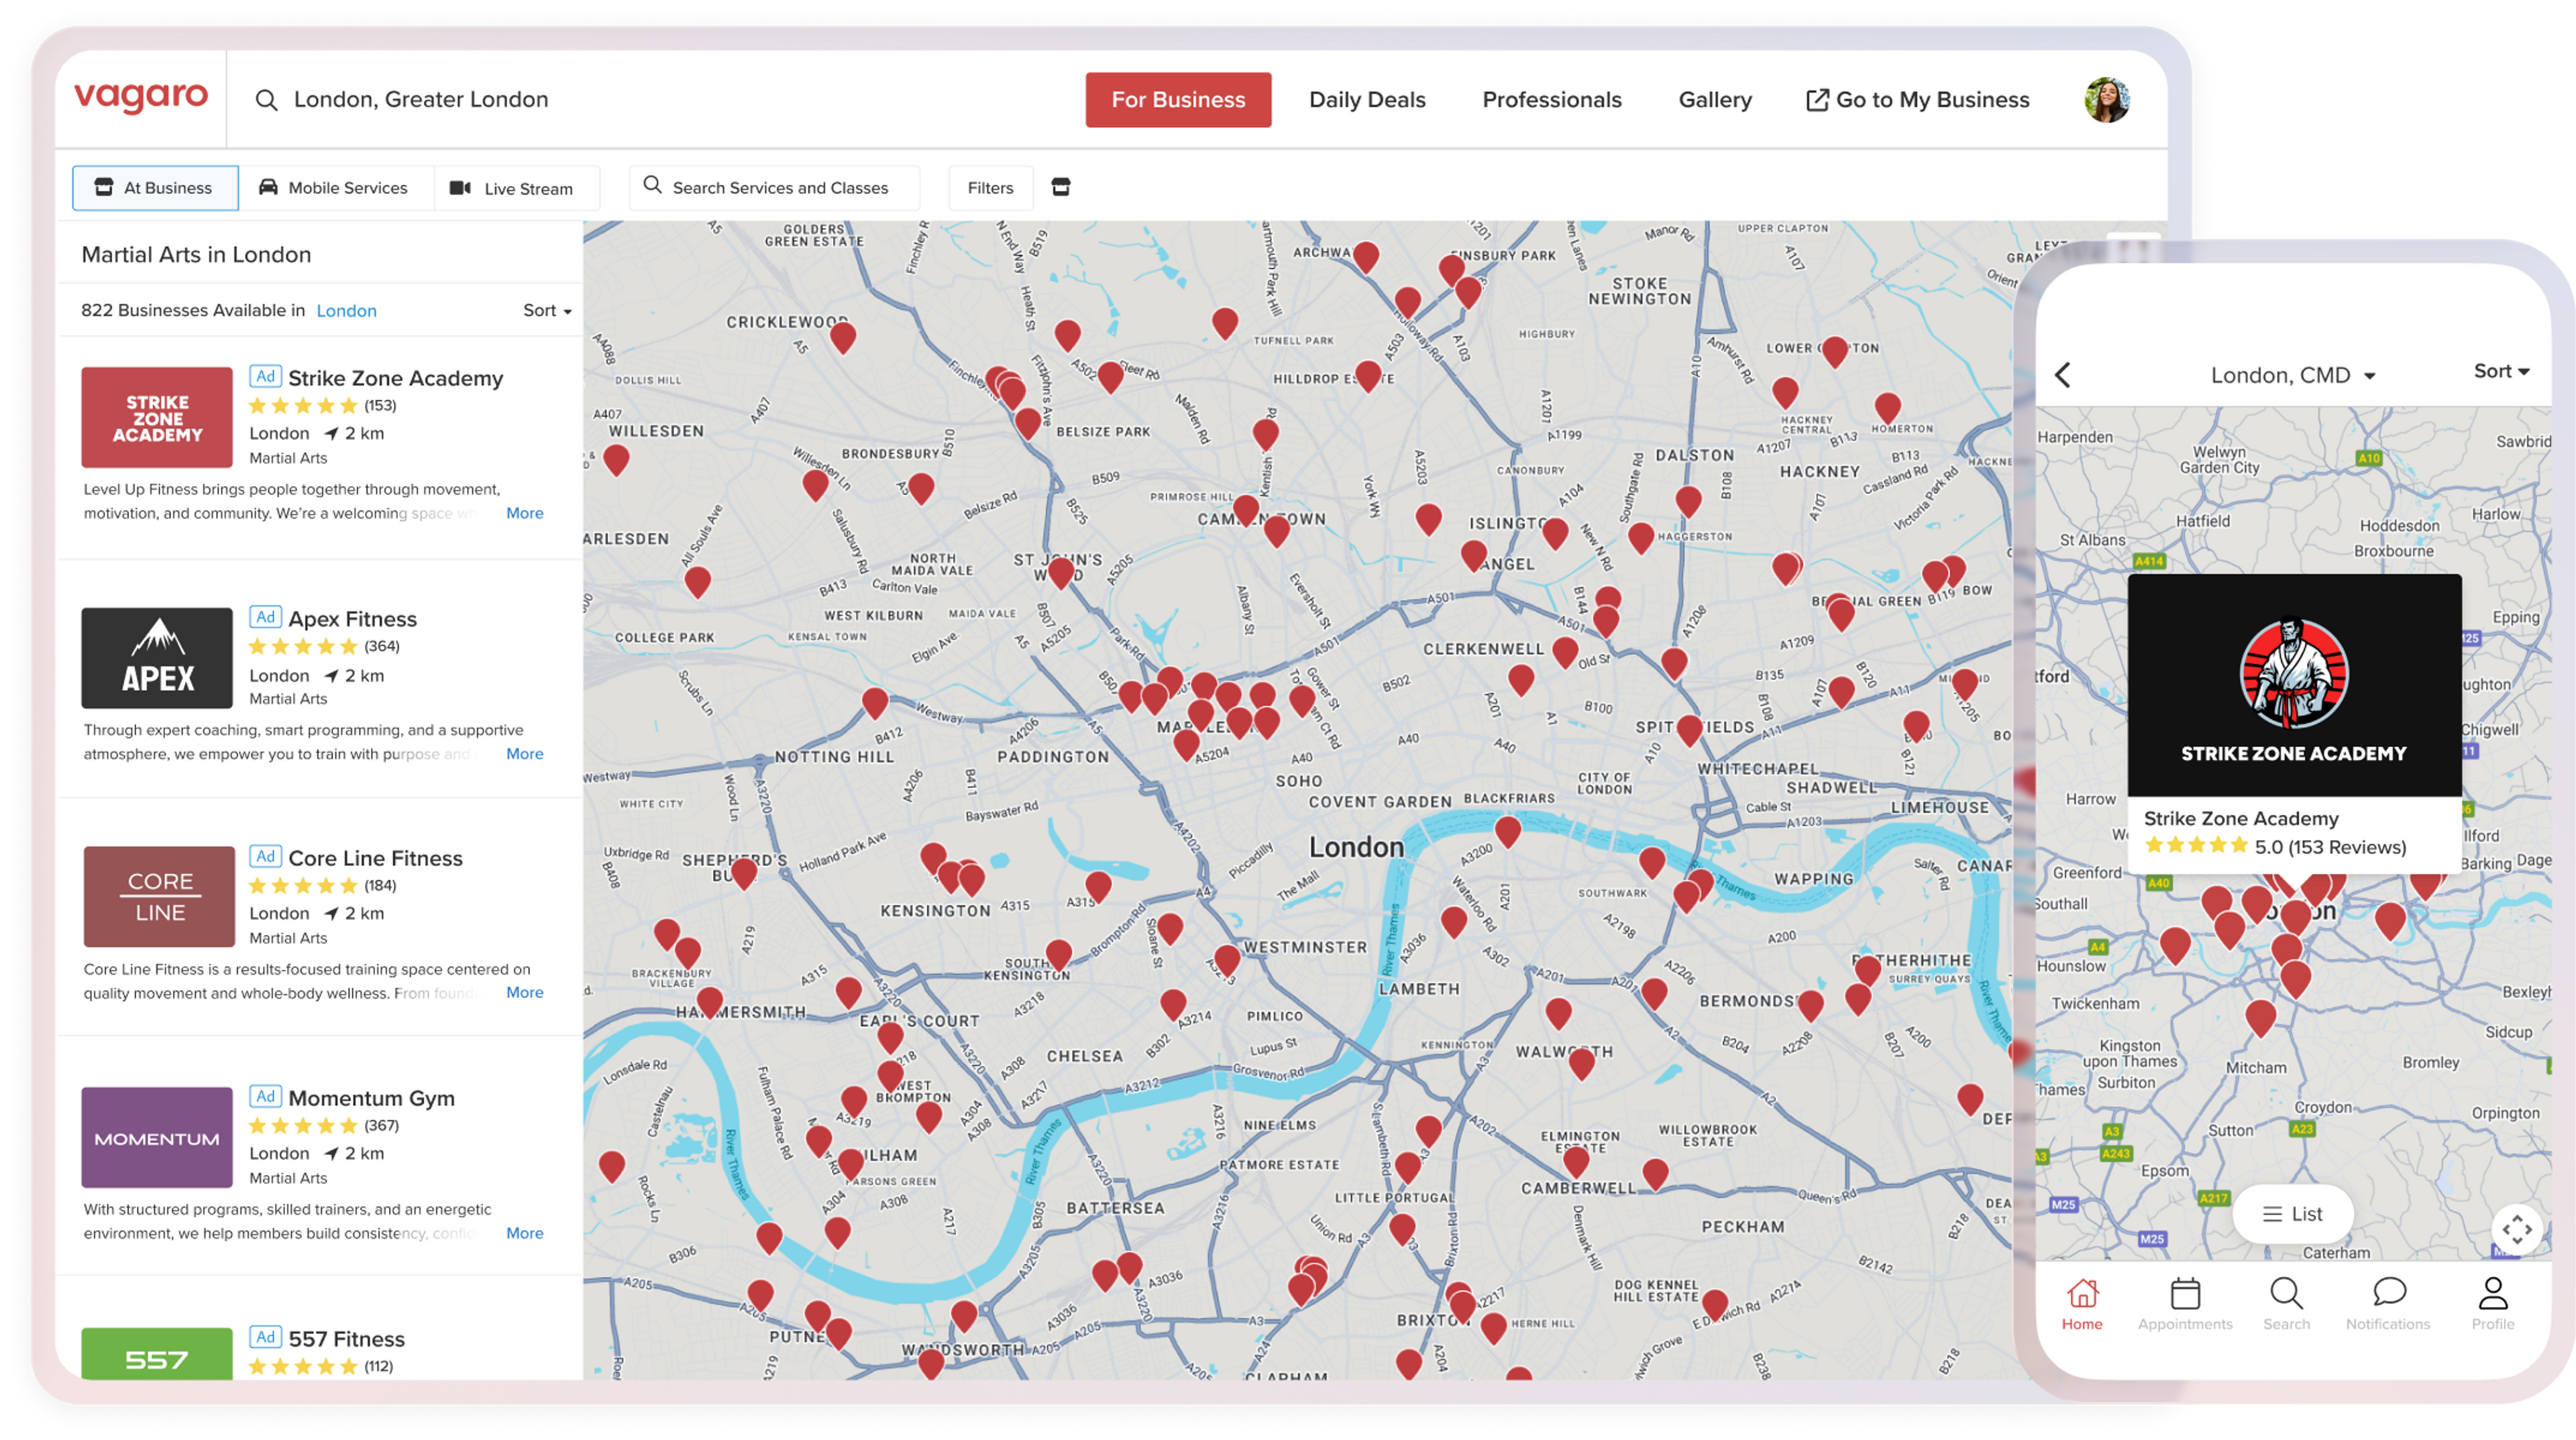Viewport: 2576px width, 1440px height.
Task: Click the Martial Arts in London heading
Action: pos(196,255)
